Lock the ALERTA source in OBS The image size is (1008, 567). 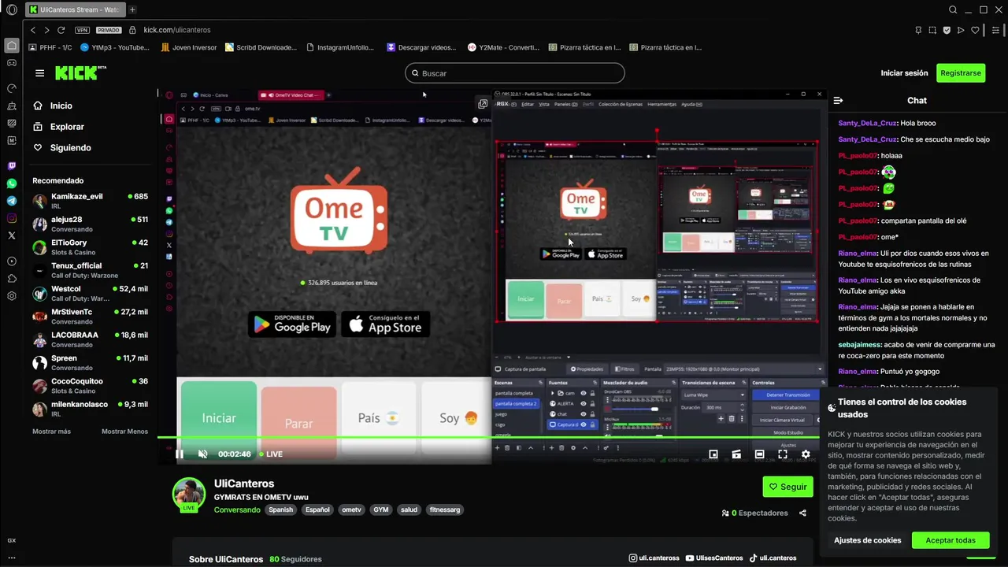(593, 403)
